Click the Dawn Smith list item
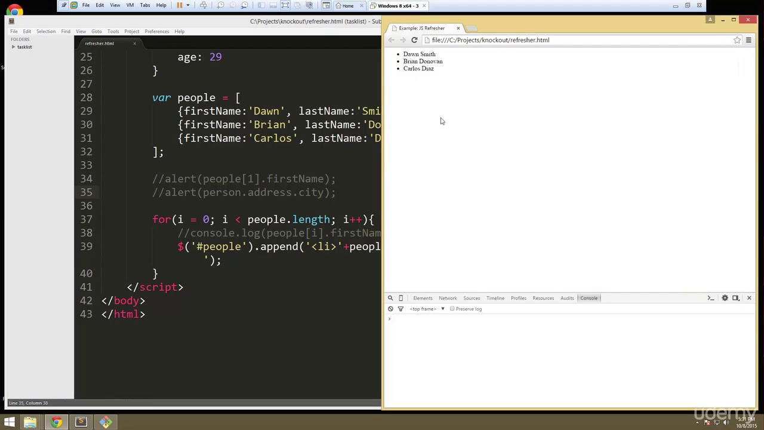Viewport: 764px width, 430px height. tap(420, 54)
